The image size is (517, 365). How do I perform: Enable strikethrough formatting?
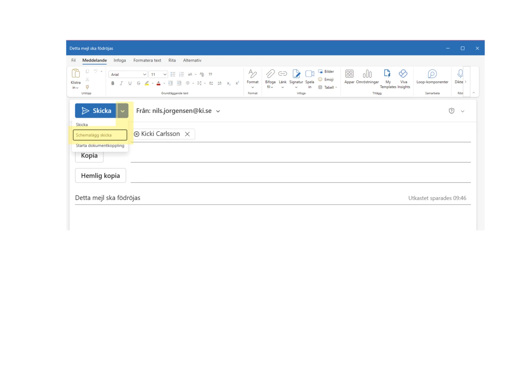coord(138,83)
